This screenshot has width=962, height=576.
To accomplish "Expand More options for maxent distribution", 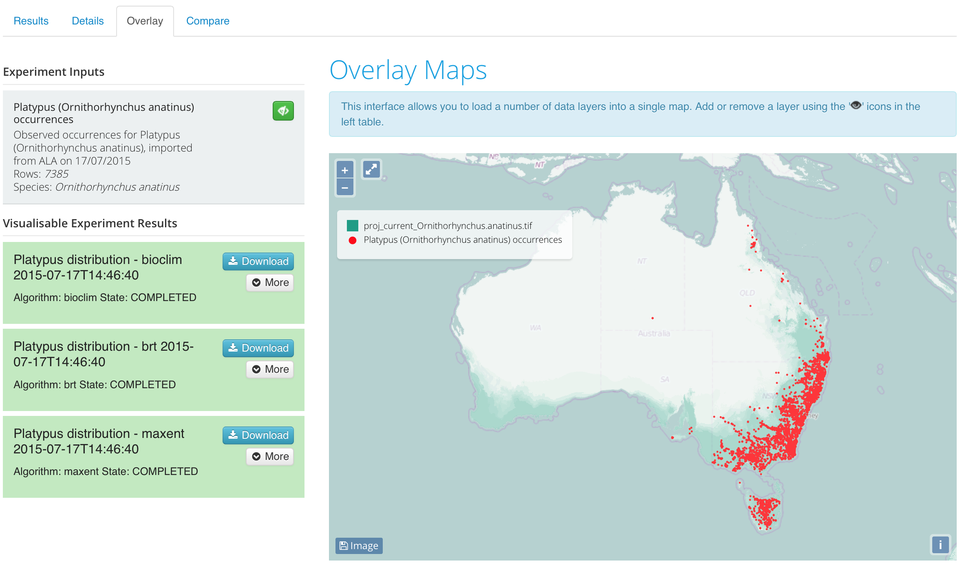I will click(x=270, y=456).
